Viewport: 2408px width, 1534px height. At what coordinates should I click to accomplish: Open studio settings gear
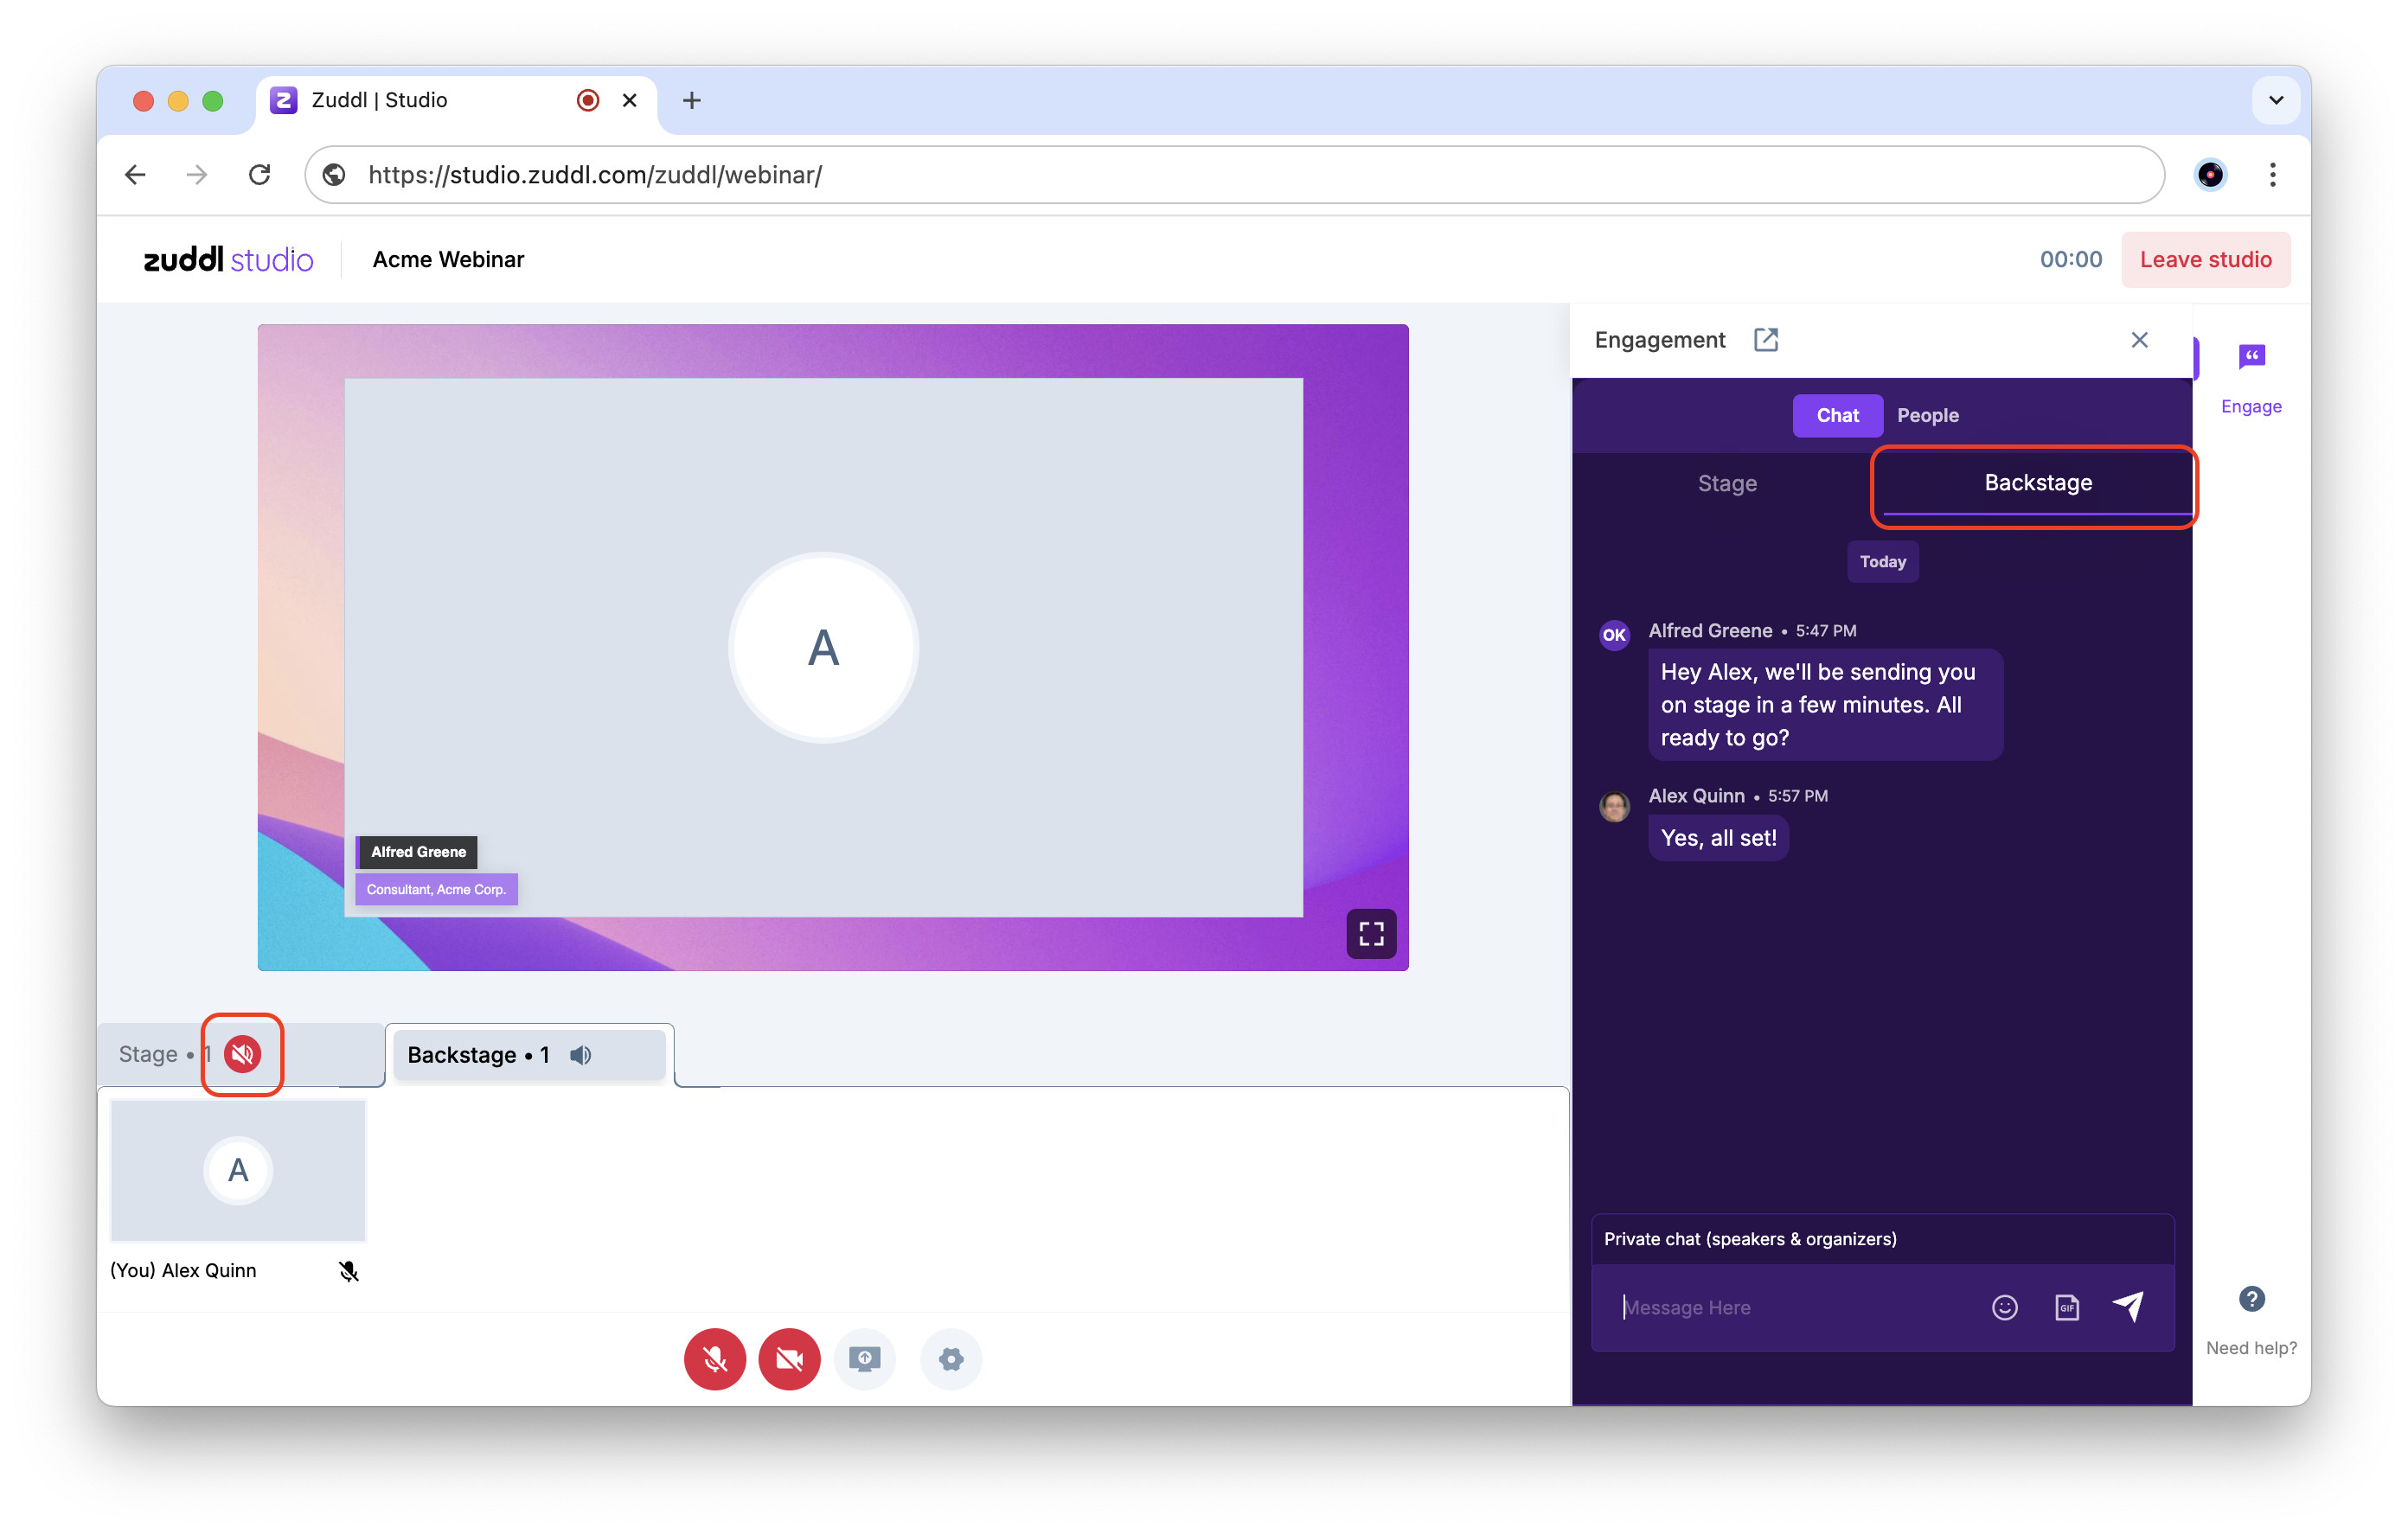951,1359
